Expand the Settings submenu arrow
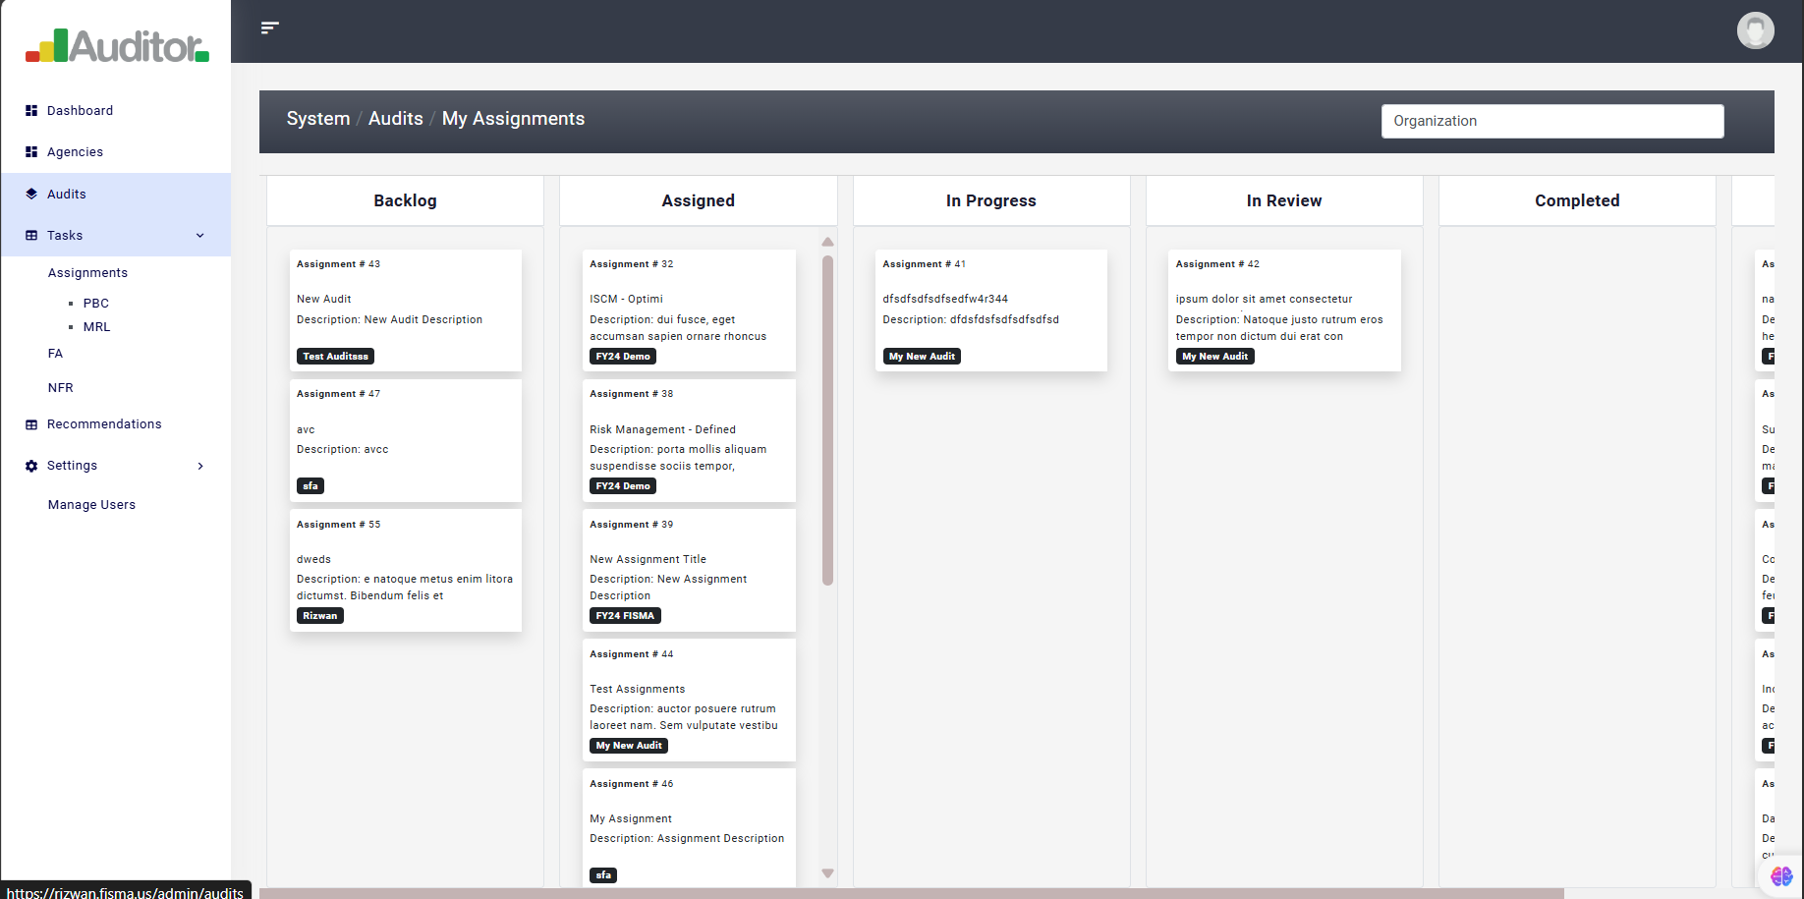Image resolution: width=1804 pixels, height=899 pixels. pyautogui.click(x=200, y=466)
